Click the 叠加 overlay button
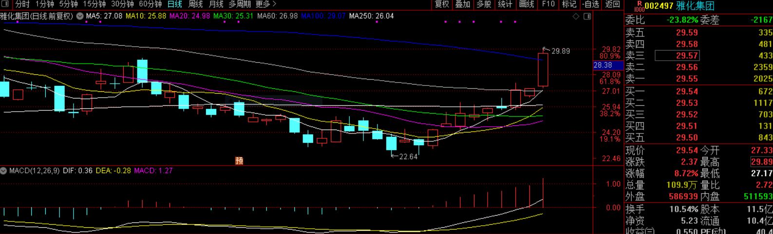 coord(462,4)
